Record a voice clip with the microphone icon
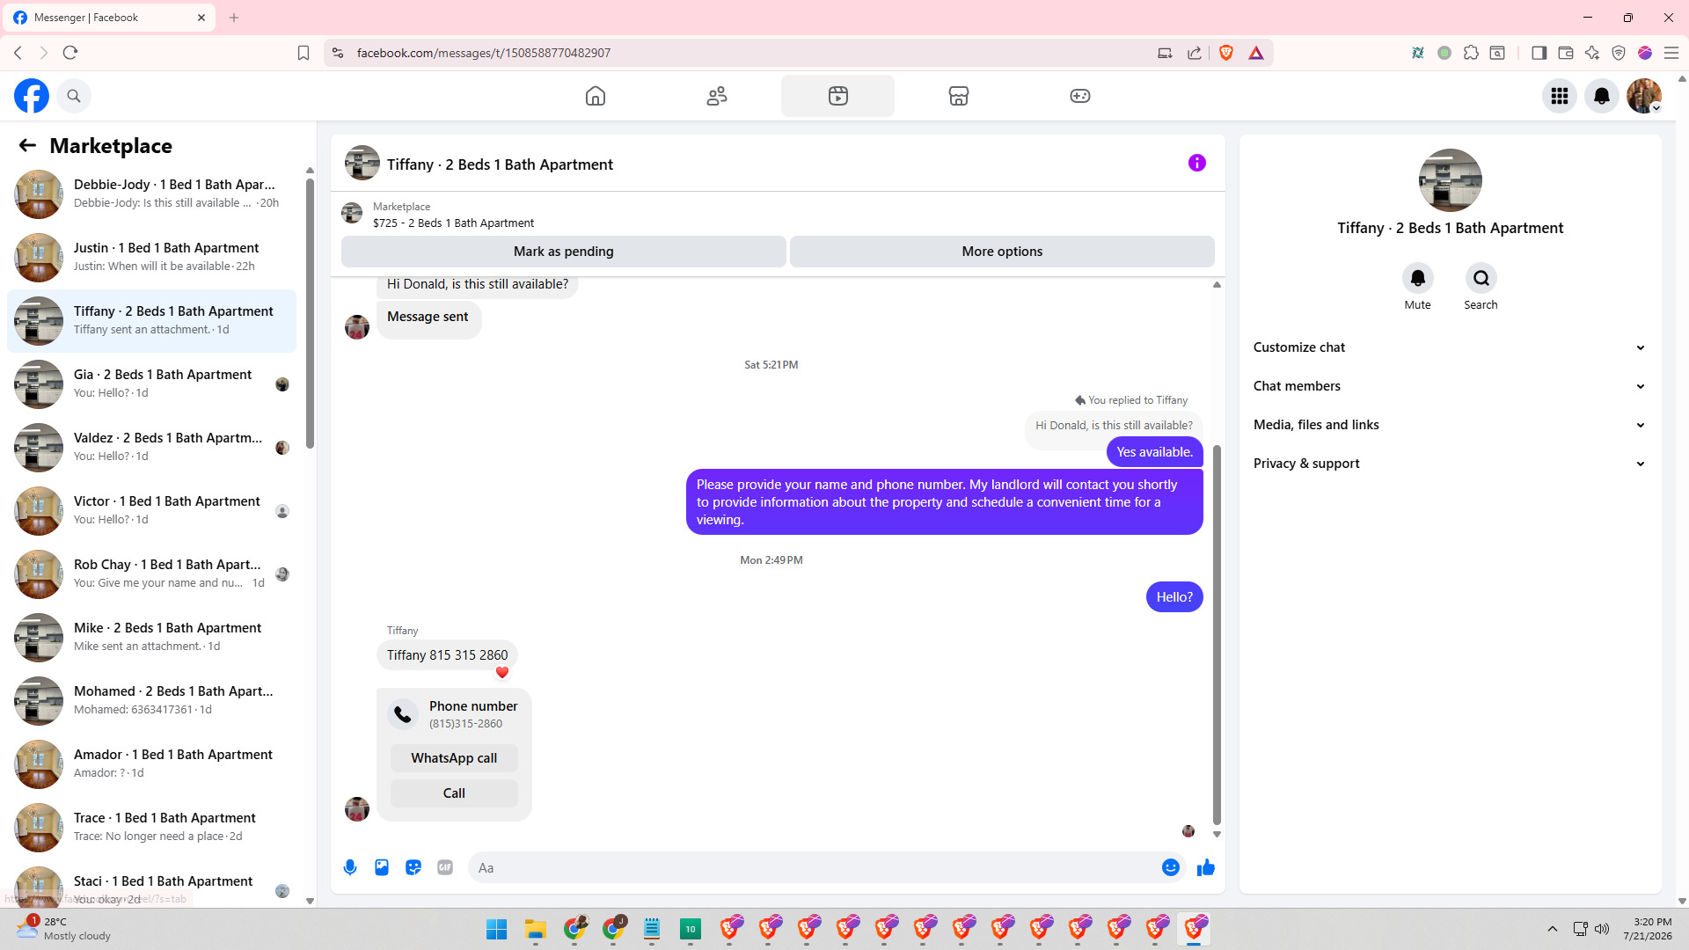The image size is (1689, 950). (350, 867)
